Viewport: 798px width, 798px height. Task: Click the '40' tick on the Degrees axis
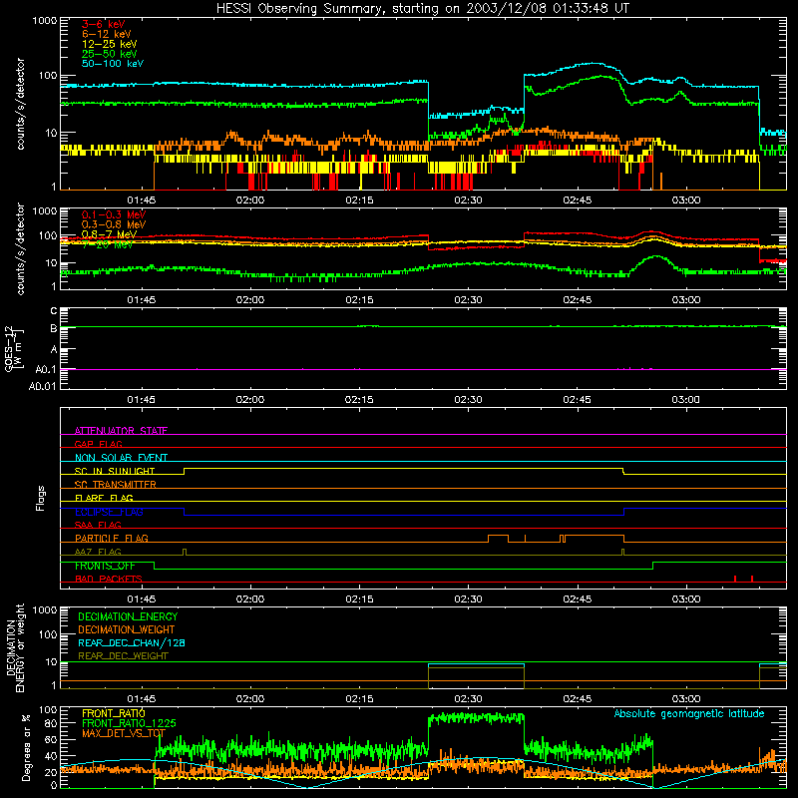coord(51,756)
